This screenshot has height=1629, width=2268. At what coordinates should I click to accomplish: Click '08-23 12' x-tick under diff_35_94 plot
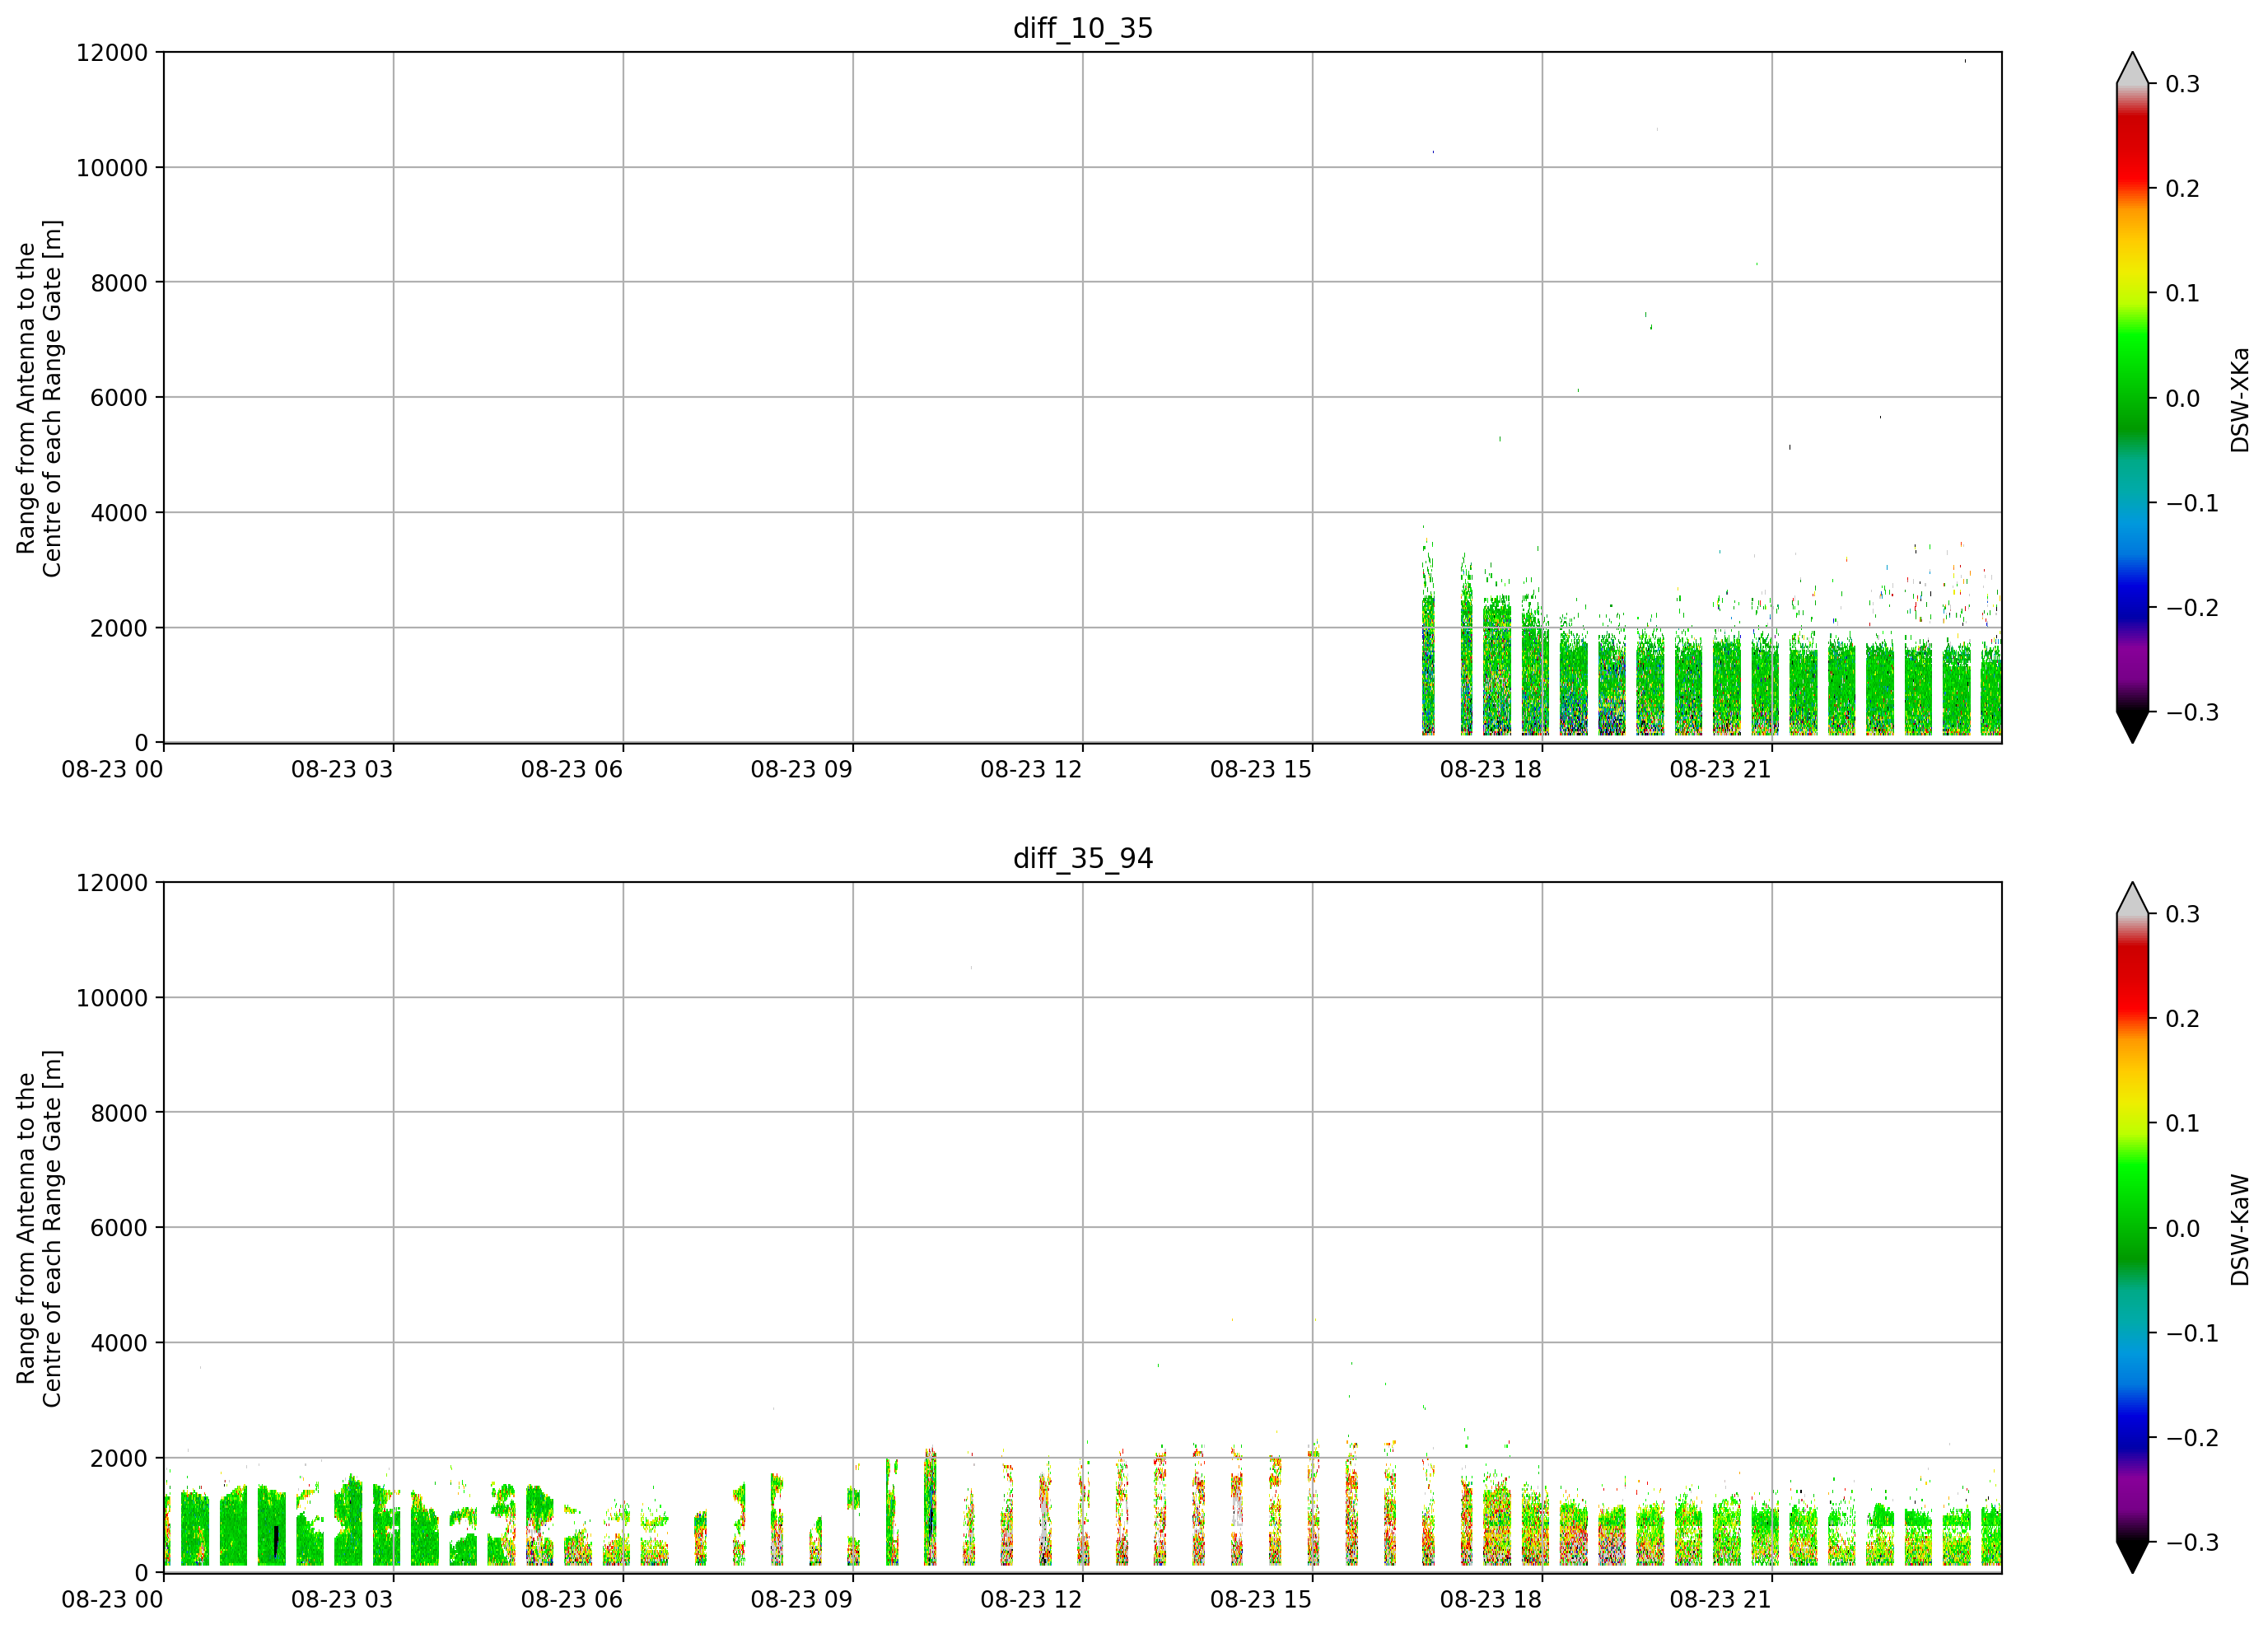[x=1031, y=1599]
